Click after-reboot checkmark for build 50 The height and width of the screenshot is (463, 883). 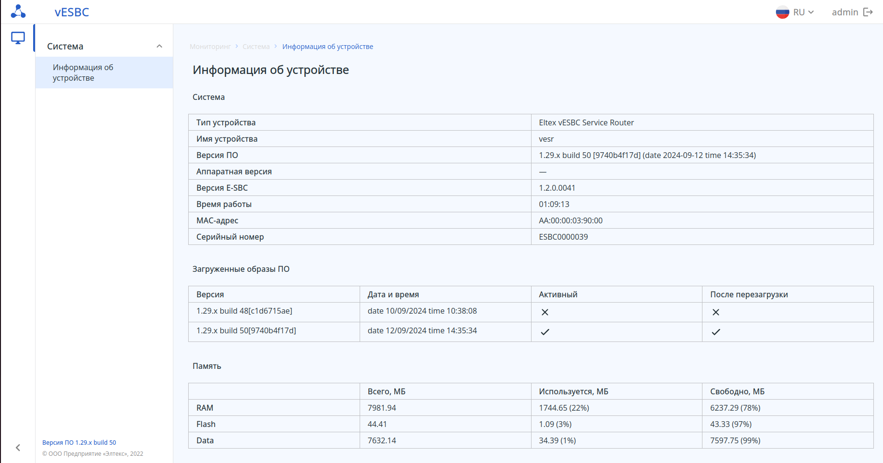716,332
